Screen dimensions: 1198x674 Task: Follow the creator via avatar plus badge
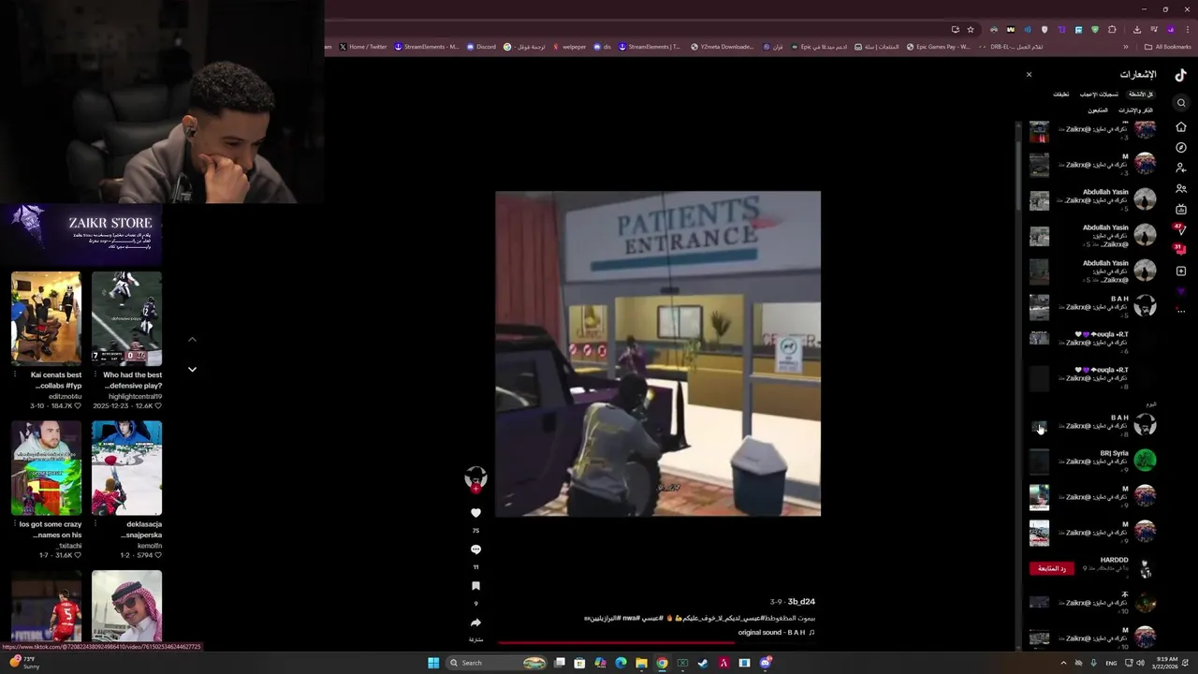click(475, 489)
